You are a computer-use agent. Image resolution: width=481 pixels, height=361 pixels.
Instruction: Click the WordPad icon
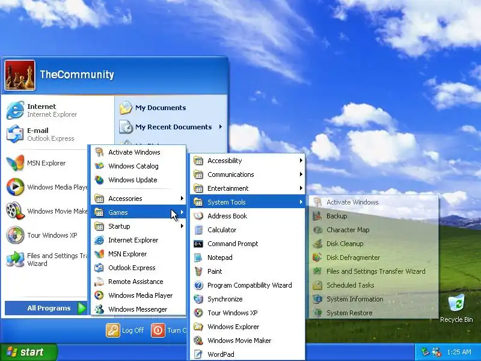click(x=198, y=354)
